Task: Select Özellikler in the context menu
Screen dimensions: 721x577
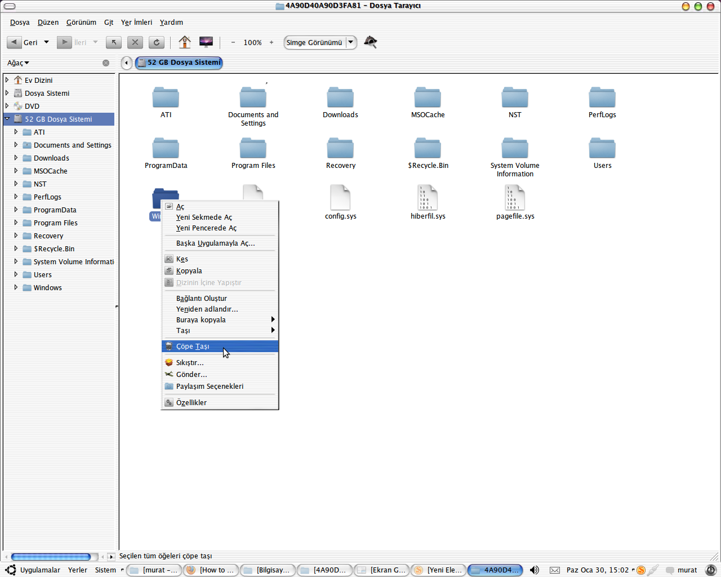Action: coord(220,403)
